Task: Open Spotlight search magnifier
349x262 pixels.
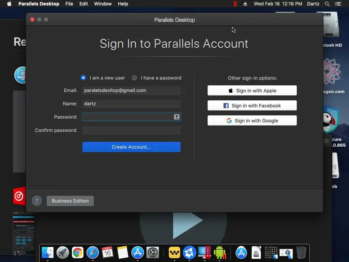Action: [x=327, y=4]
